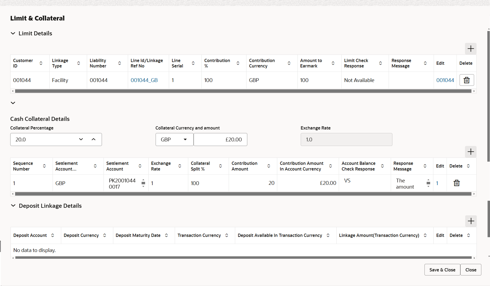Sort the Transaction Currency column

(x=227, y=235)
